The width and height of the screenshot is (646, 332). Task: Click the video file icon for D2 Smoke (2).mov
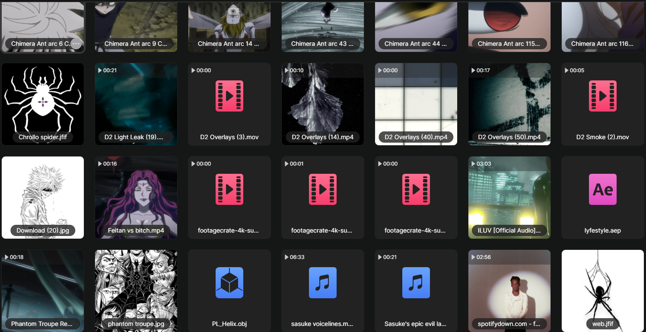[603, 96]
